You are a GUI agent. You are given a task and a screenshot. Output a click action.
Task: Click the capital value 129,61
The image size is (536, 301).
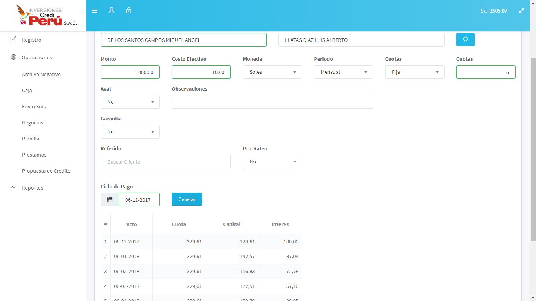[247, 242]
